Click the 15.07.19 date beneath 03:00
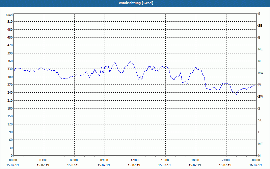 43,165
